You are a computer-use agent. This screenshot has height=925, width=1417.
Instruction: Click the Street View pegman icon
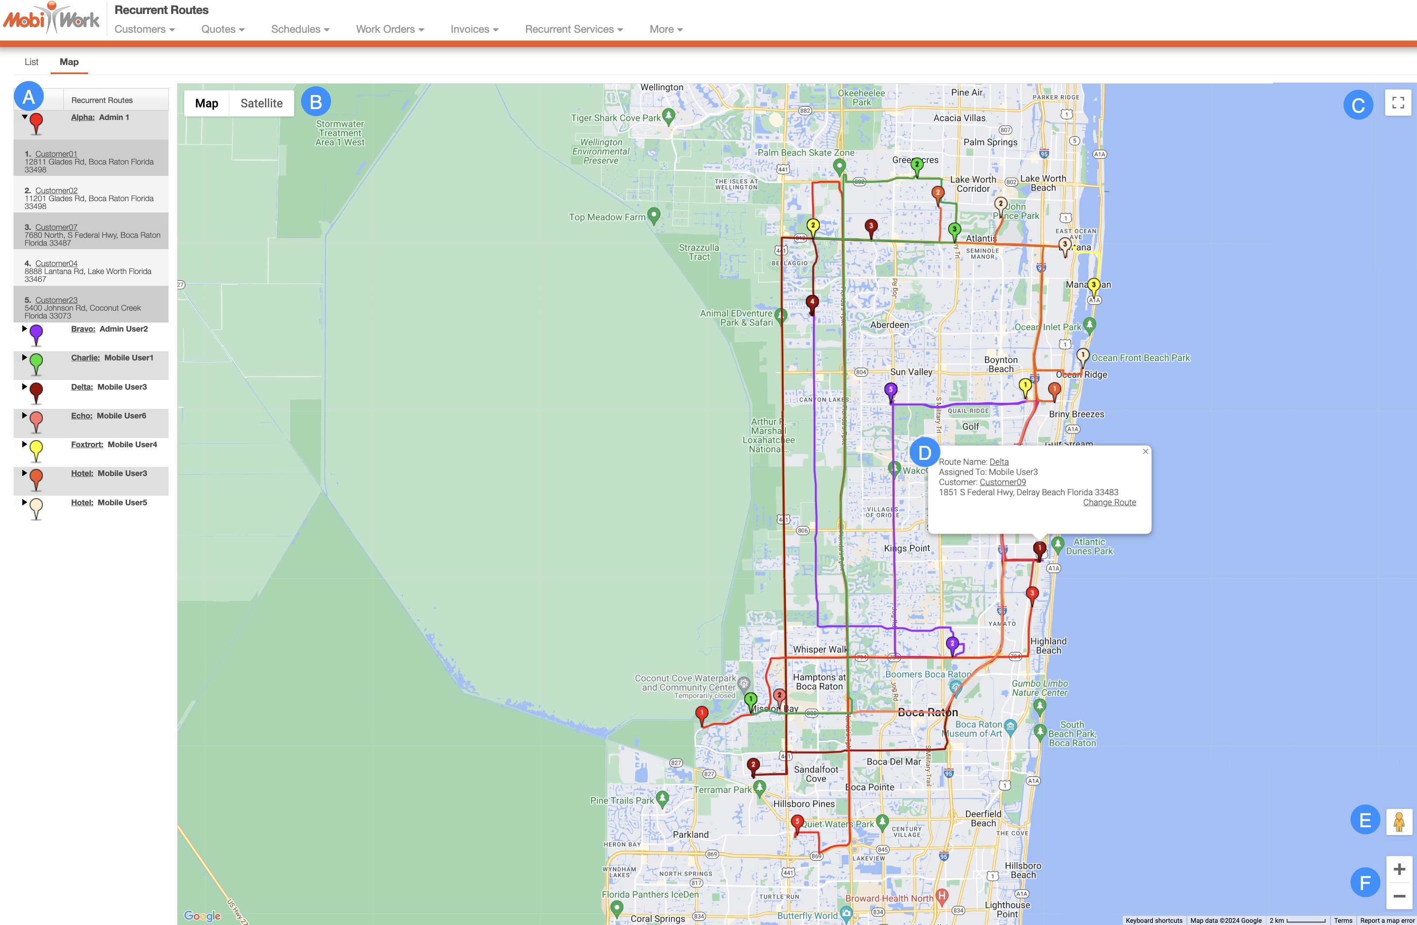1399,822
